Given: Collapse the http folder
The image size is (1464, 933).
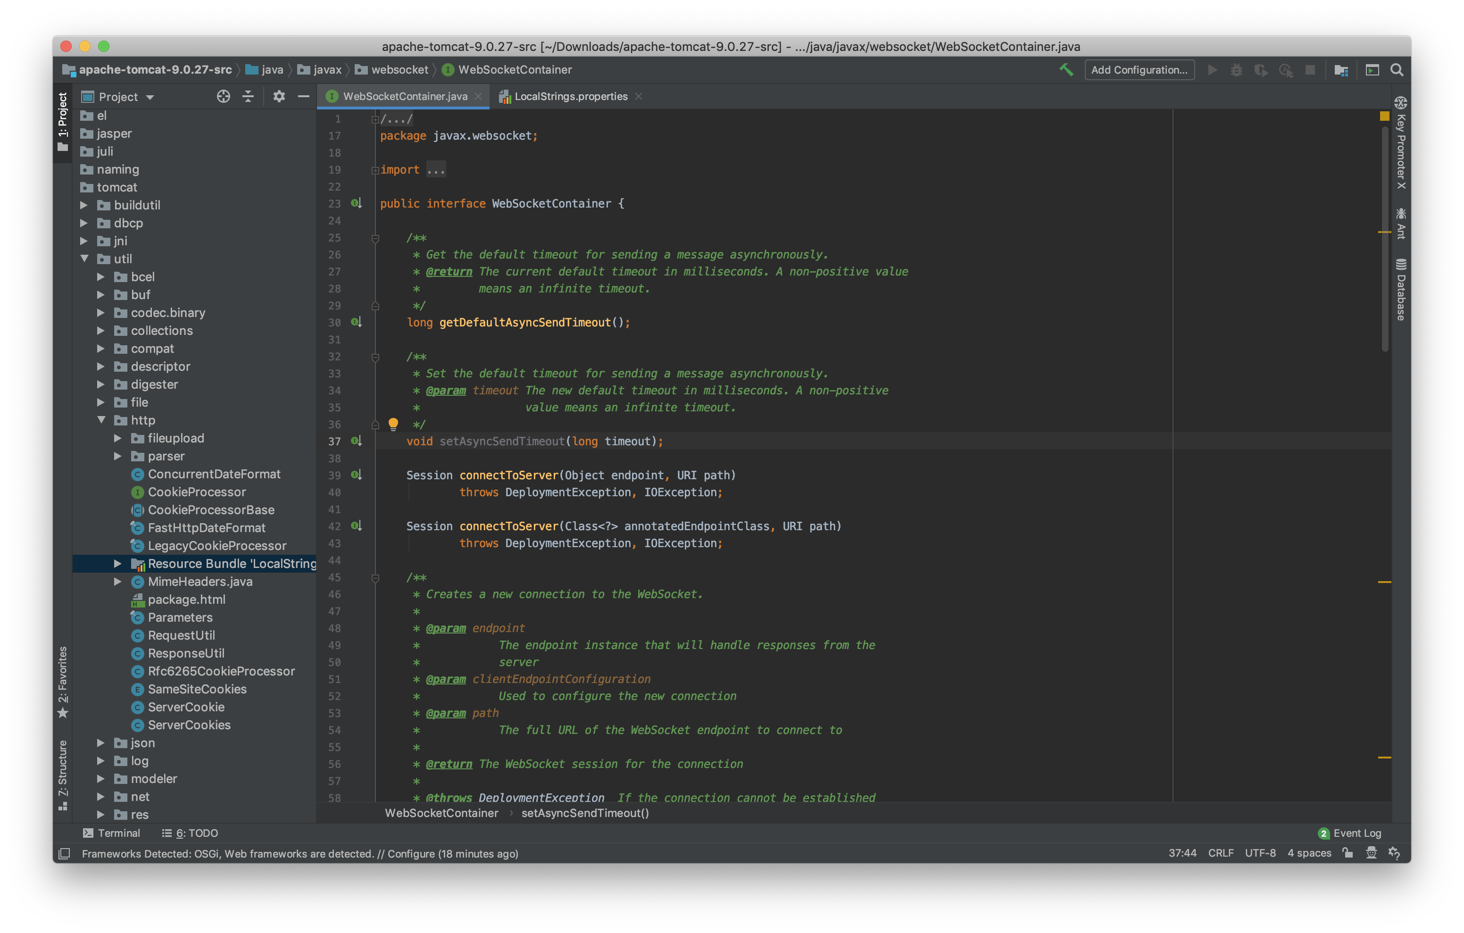Looking at the screenshot, I should pos(101,420).
